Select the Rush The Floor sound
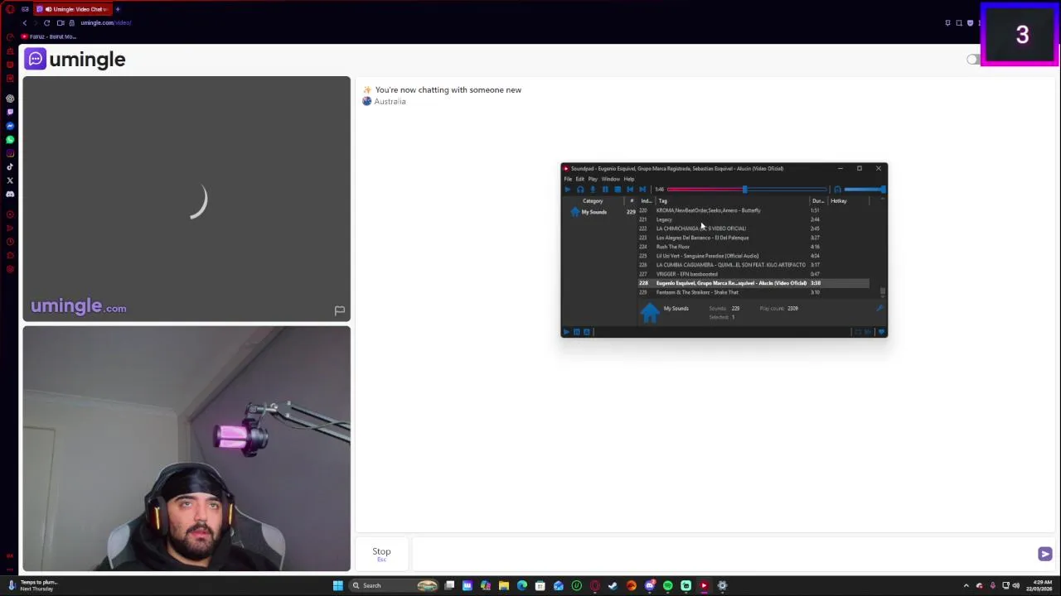Viewport: 1061px width, 596px height. [x=753, y=247]
